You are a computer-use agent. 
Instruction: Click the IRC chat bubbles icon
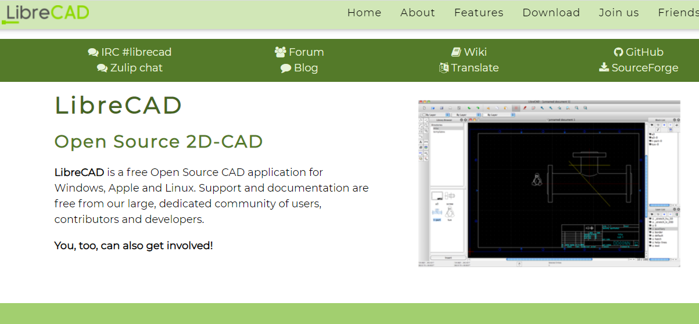93,52
